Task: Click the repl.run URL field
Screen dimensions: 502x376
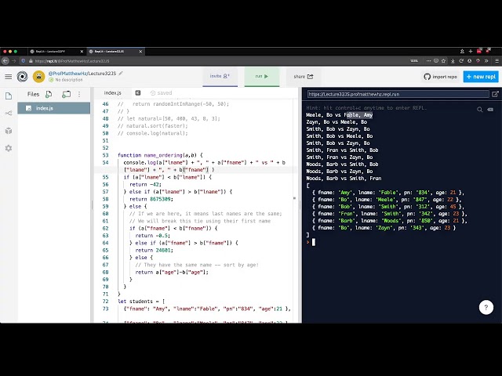Action: 396,94
